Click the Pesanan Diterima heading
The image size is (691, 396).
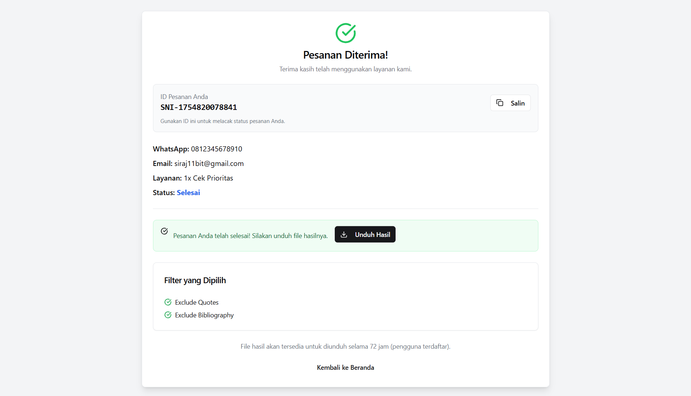345,55
